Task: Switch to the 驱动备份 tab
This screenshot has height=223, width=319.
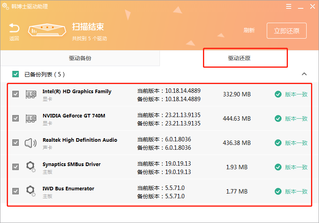Action: [x=80, y=58]
